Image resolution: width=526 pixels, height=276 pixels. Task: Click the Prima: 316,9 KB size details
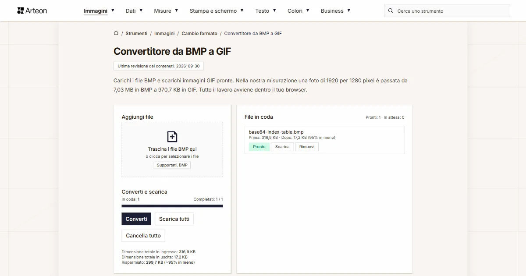coord(292,138)
